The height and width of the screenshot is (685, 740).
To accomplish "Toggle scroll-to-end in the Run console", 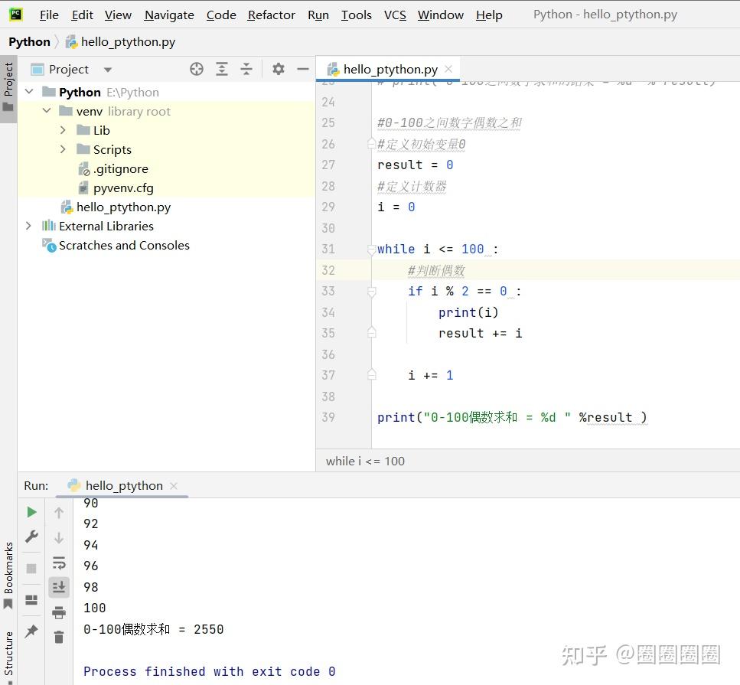I will coord(59,586).
